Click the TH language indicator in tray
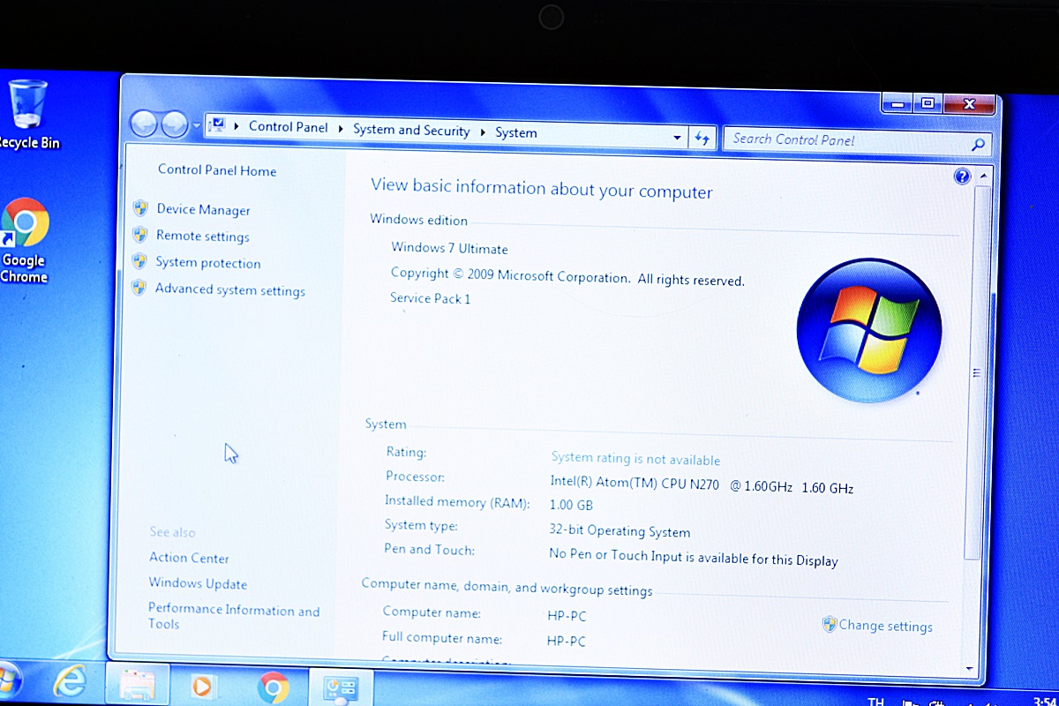Image resolution: width=1059 pixels, height=706 pixels. [x=875, y=702]
